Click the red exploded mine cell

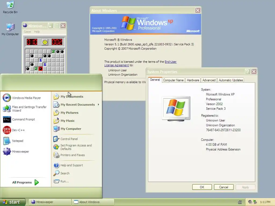pyautogui.click(x=41, y=69)
